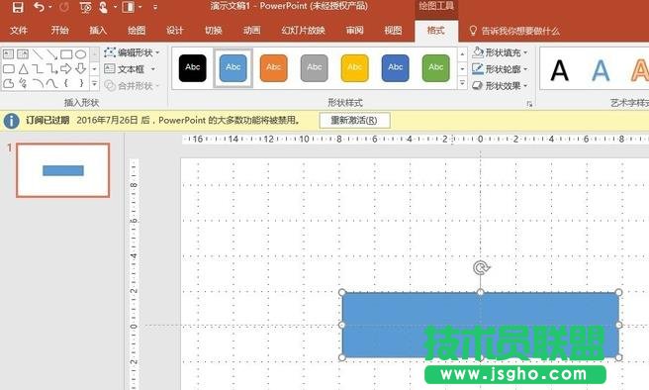
Task: Select slide 1 thumbnail
Action: tap(63, 170)
